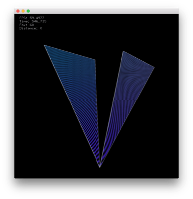This screenshot has width=193, height=199.
Task: Select the top vertex of the right triangle
Action: 123,51
